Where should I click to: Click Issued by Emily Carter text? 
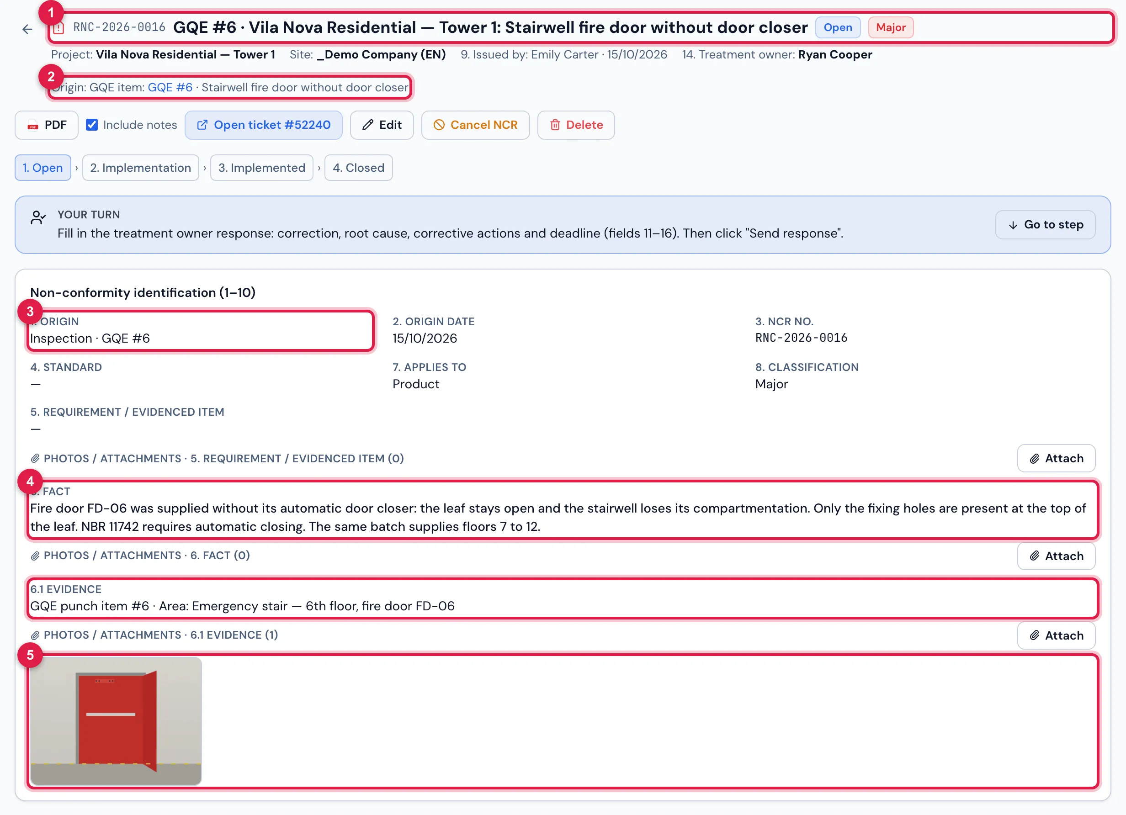pos(563,55)
